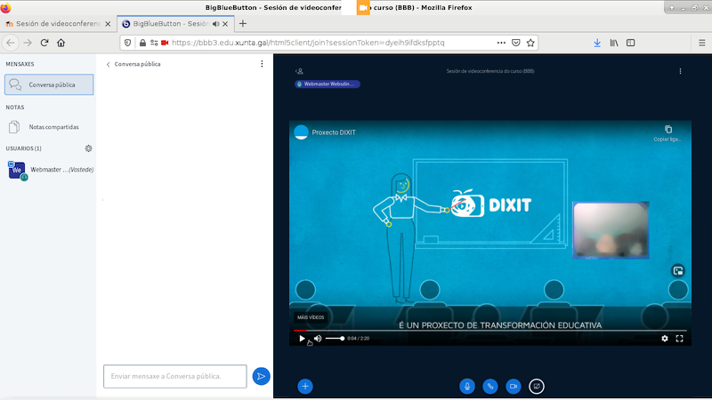Open Firefox downloads panel
Image resolution: width=712 pixels, height=400 pixels.
pos(597,43)
